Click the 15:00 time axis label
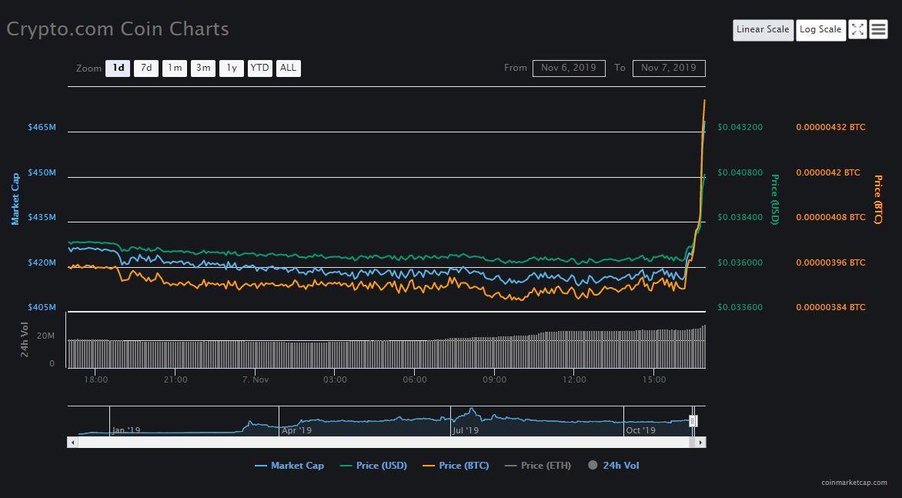The image size is (902, 498). pyautogui.click(x=654, y=379)
